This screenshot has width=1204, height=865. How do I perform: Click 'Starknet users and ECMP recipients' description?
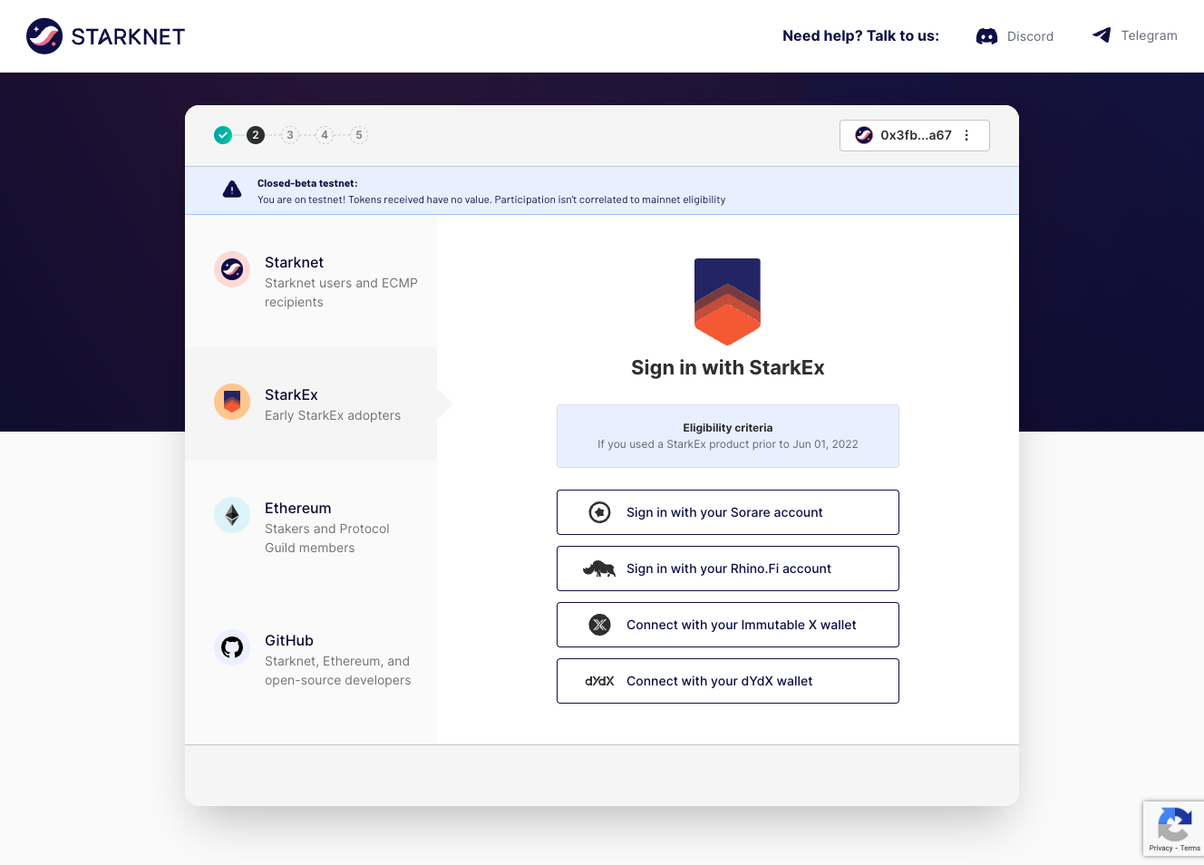tap(341, 293)
